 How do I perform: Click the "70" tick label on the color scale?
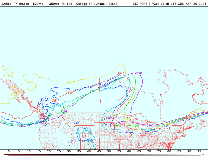pos(149,151)
